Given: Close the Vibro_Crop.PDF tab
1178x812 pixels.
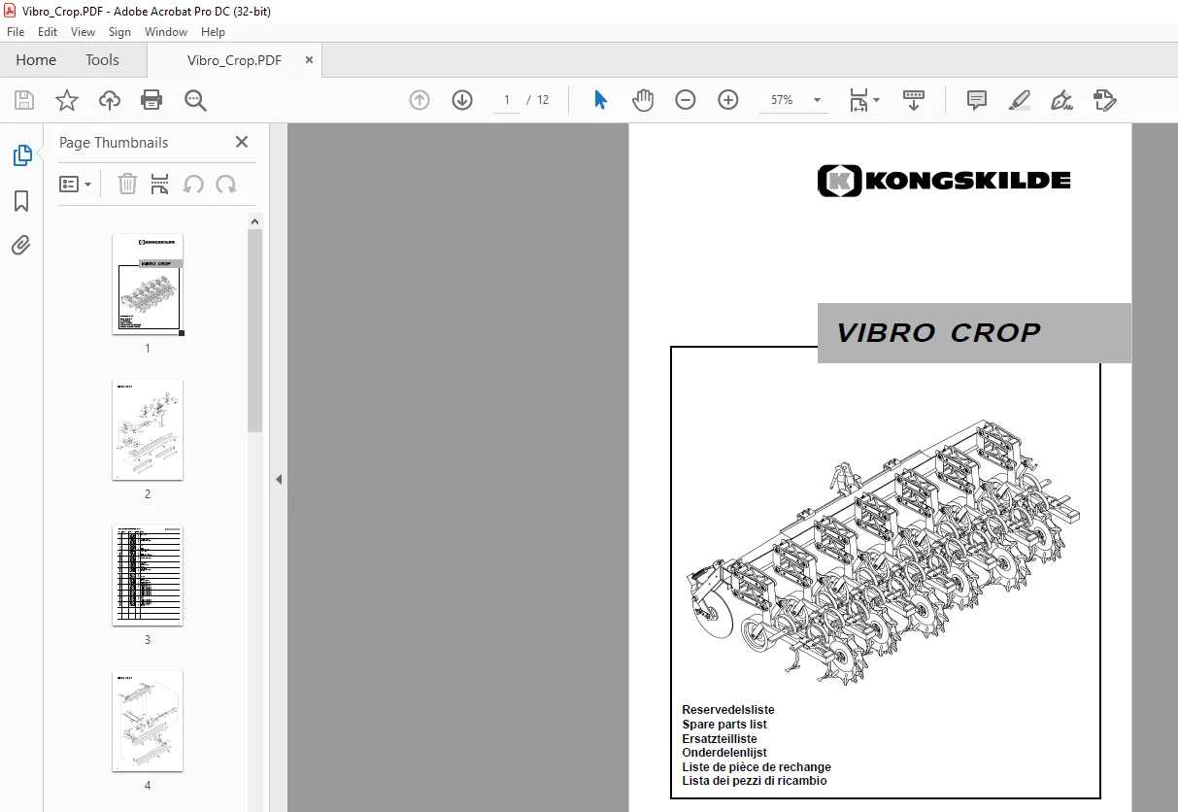Looking at the screenshot, I should pos(309,59).
